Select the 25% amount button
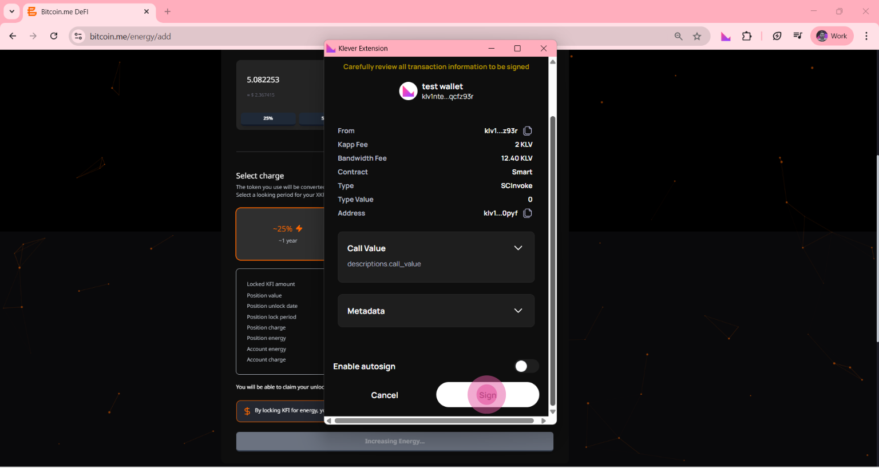The width and height of the screenshot is (879, 468). [268, 118]
